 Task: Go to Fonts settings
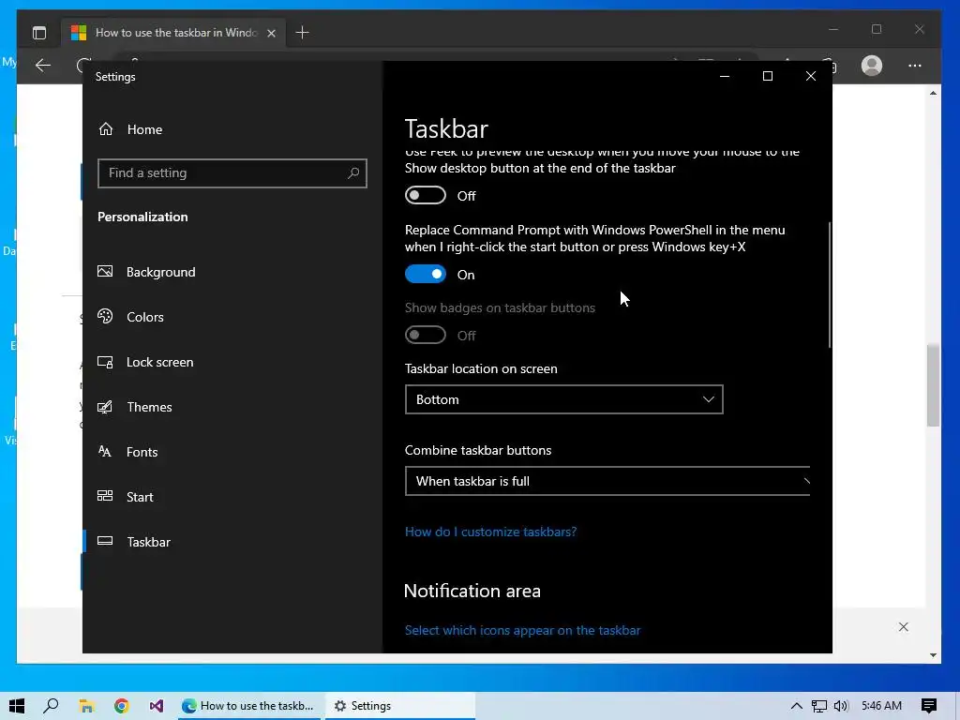(x=142, y=452)
